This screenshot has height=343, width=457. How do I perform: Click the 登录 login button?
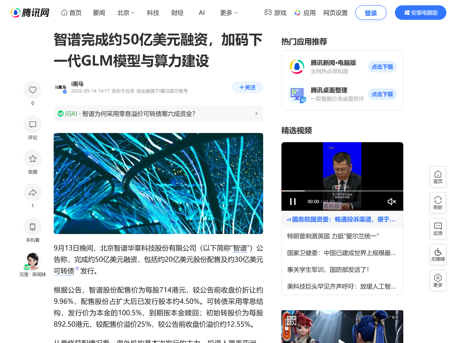[371, 13]
